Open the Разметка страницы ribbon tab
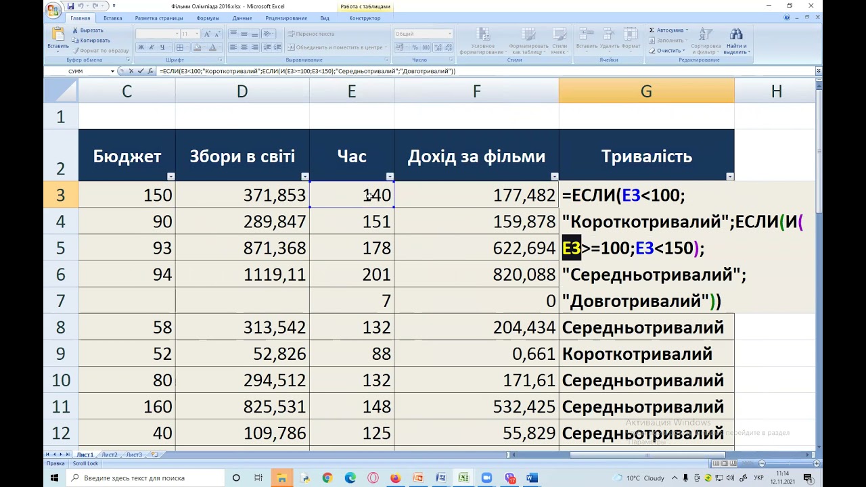The height and width of the screenshot is (487, 866). coord(159,18)
